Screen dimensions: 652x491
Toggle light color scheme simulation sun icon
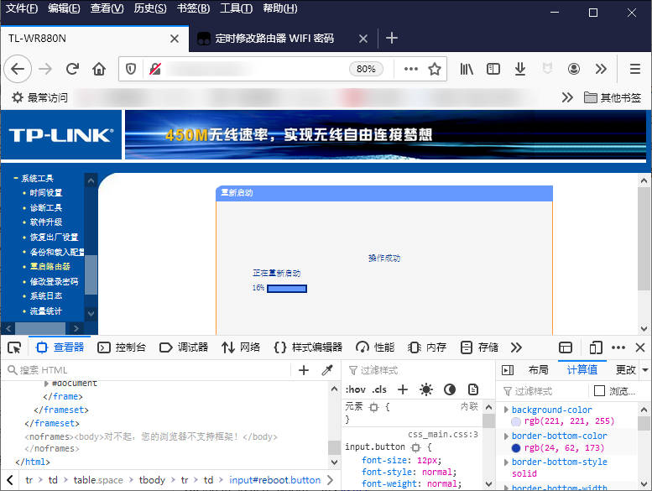click(x=425, y=389)
